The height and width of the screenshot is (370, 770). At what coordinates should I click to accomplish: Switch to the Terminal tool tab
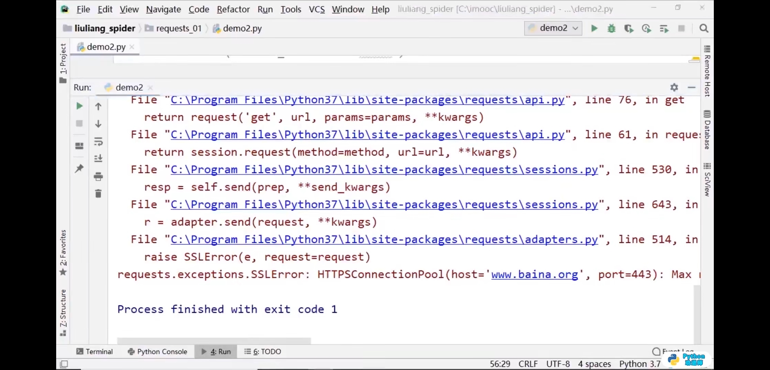(95, 351)
